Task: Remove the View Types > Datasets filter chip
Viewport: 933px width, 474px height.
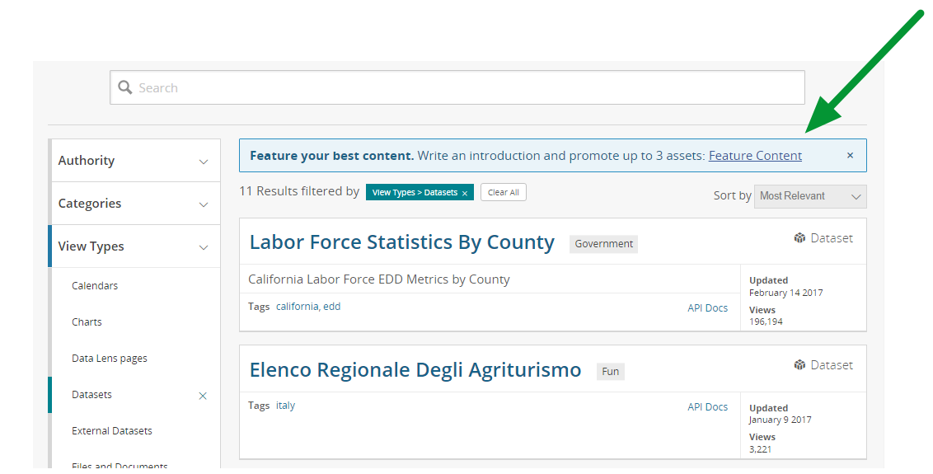Action: click(x=465, y=193)
